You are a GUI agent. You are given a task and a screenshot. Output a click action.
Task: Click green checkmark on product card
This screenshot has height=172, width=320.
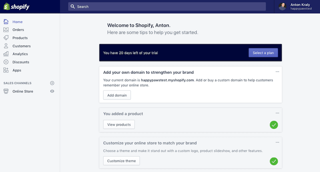pyautogui.click(x=274, y=125)
